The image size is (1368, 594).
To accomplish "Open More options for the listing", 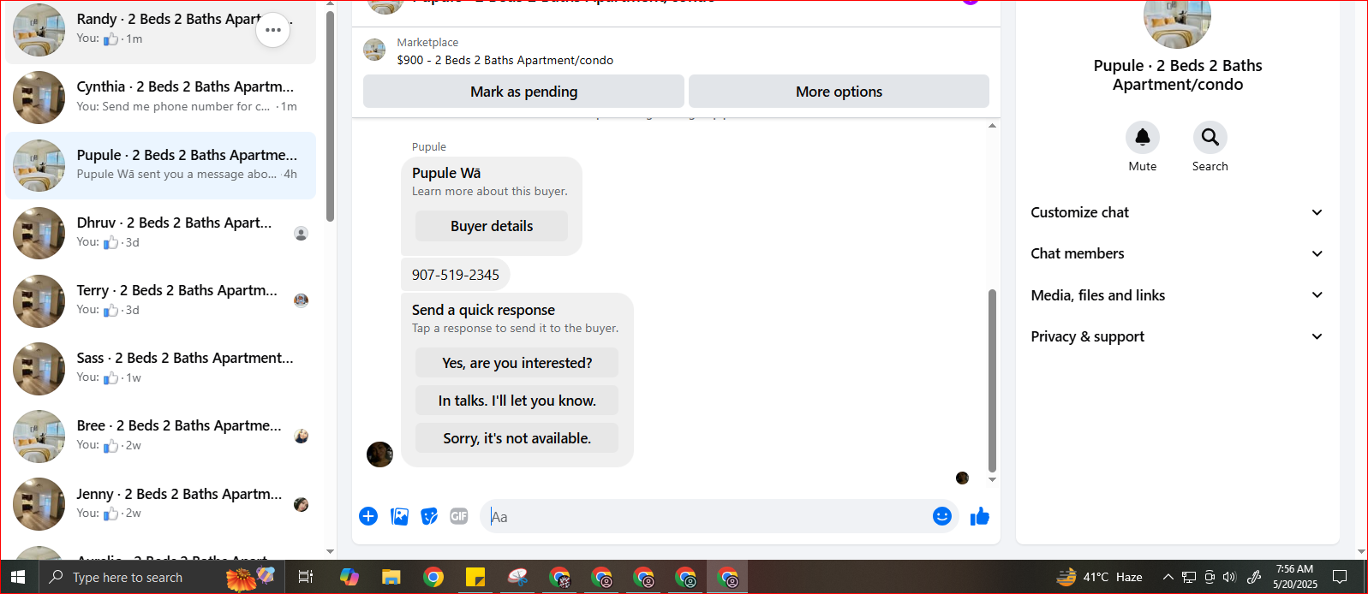I will (x=839, y=92).
